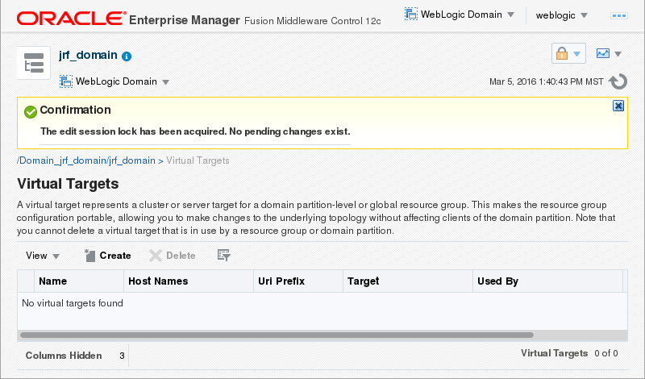Click the Oracle logo
Screen dimensions: 645x379
click(x=71, y=17)
